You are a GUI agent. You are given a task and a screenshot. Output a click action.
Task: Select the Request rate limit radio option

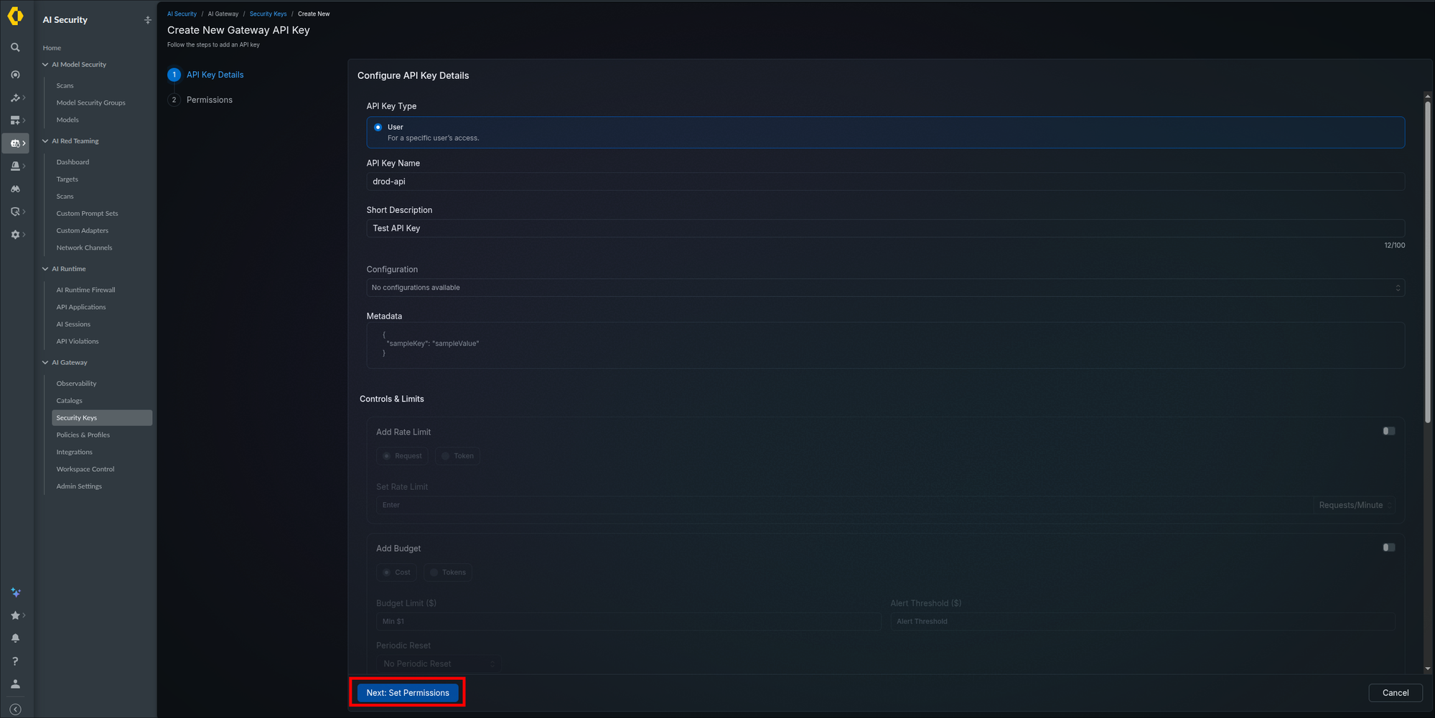click(x=402, y=456)
